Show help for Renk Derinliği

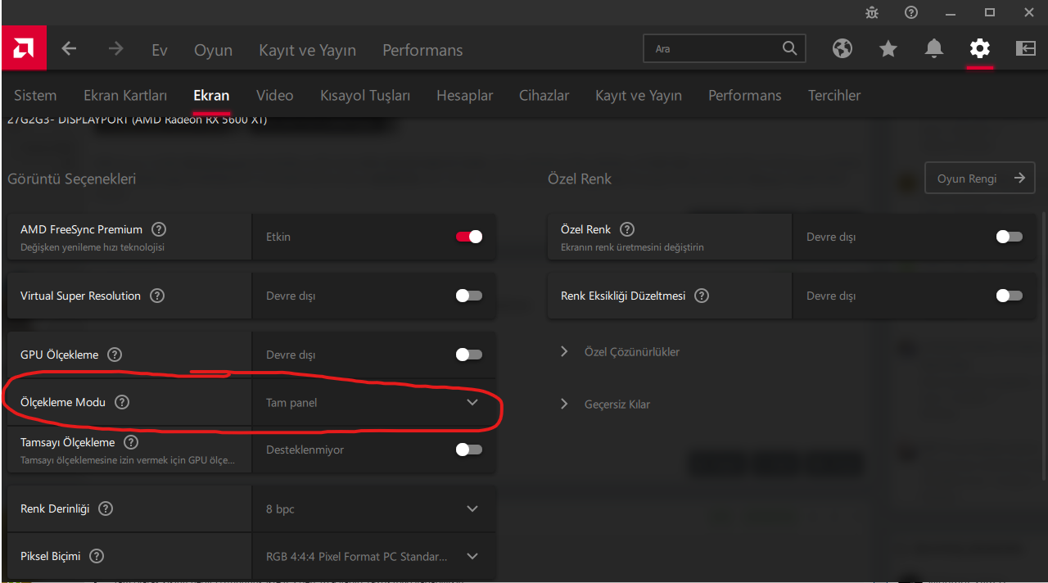106,508
